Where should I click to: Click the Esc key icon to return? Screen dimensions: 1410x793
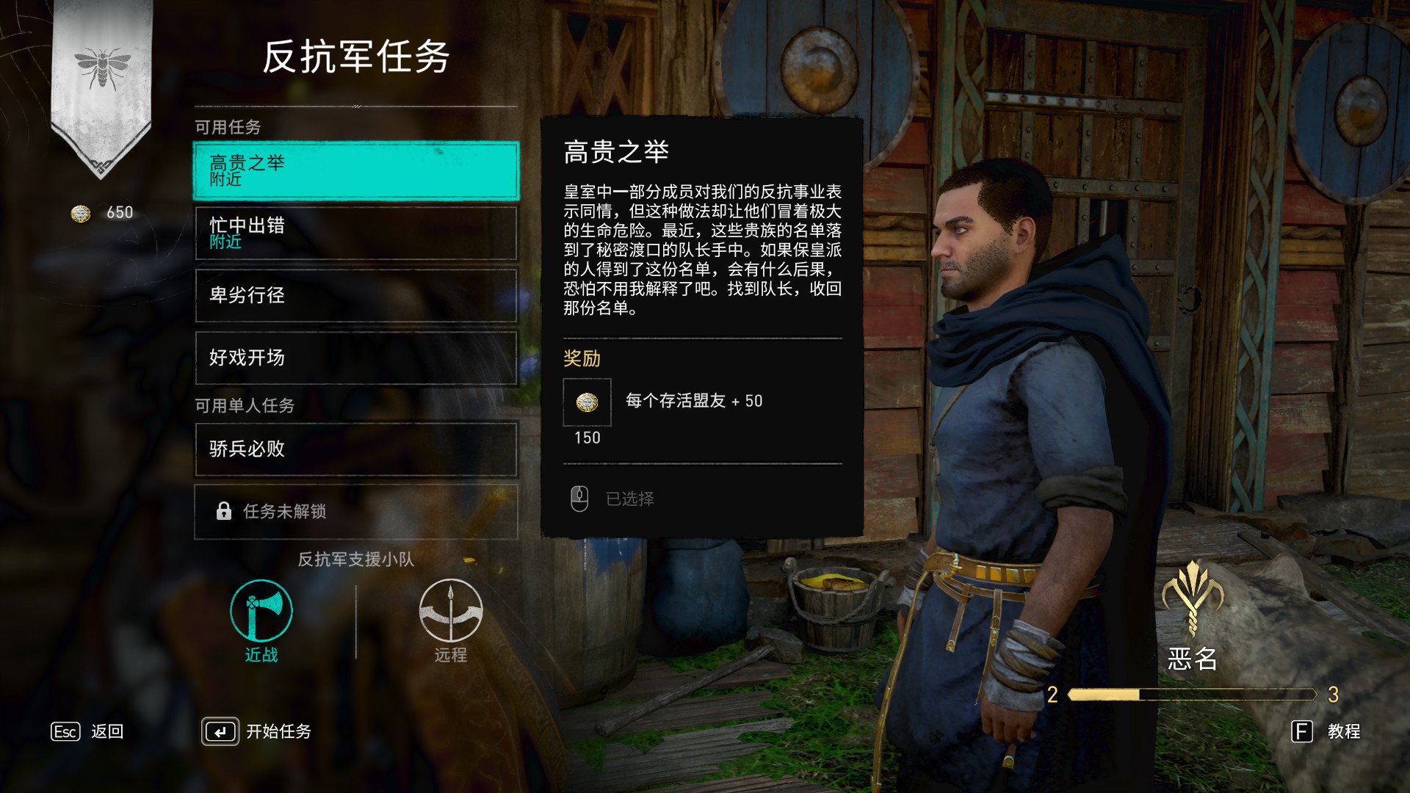point(65,731)
